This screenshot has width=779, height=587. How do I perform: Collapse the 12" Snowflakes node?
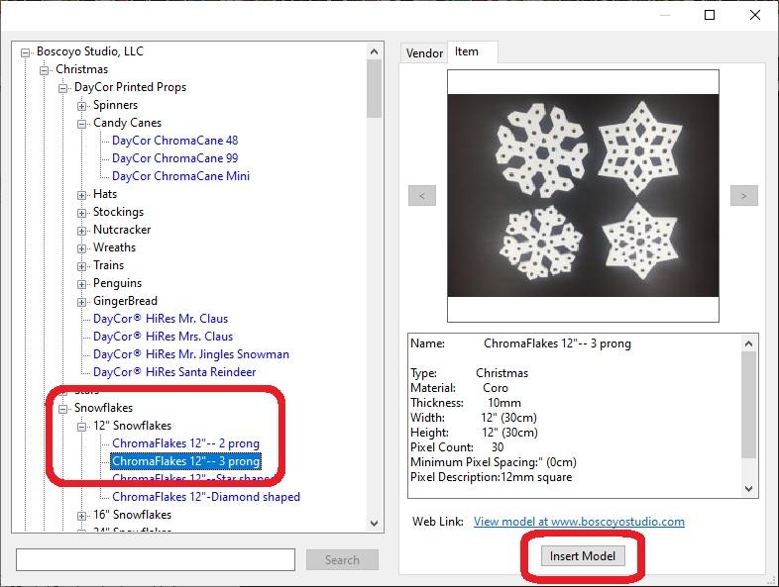[x=81, y=427]
